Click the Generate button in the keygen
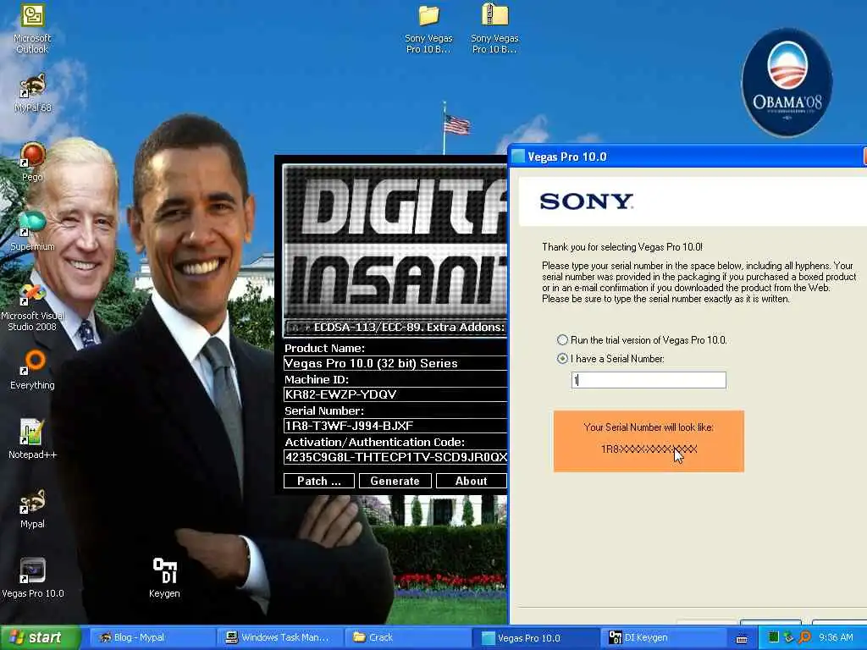Viewport: 867px width, 650px height. point(395,481)
